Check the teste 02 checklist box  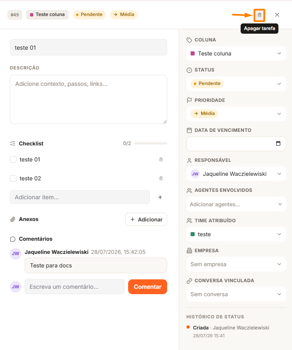pos(13,178)
